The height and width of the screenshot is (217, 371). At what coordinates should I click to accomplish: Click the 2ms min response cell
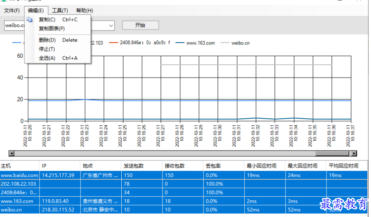pyautogui.click(x=265, y=201)
